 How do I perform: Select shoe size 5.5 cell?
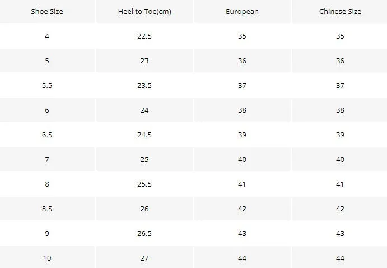click(47, 85)
